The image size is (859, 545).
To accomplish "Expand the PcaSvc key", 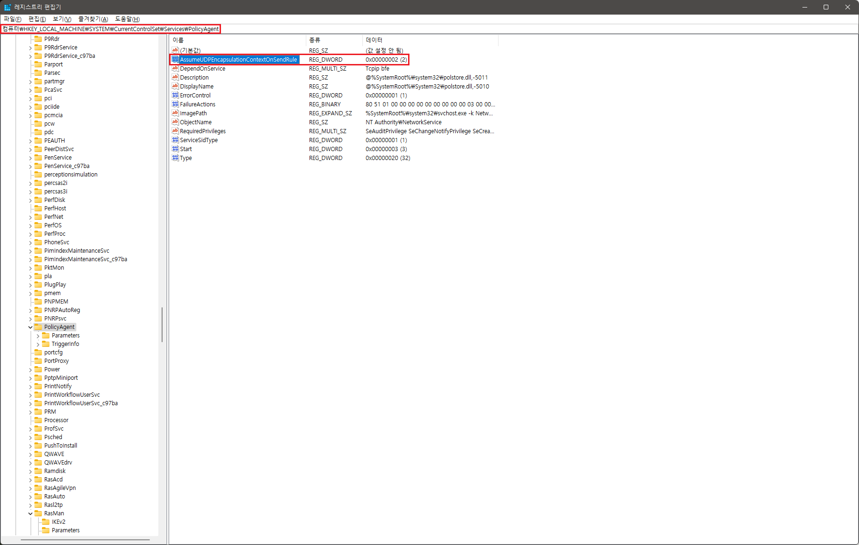I will 31,90.
